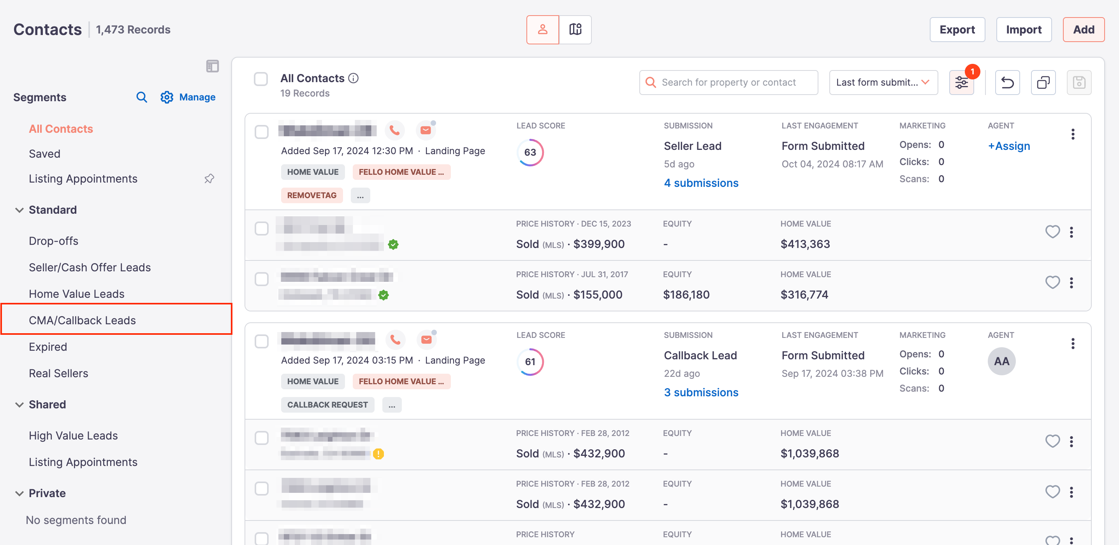Switch to map view icon
This screenshot has height=545, width=1119.
point(575,30)
